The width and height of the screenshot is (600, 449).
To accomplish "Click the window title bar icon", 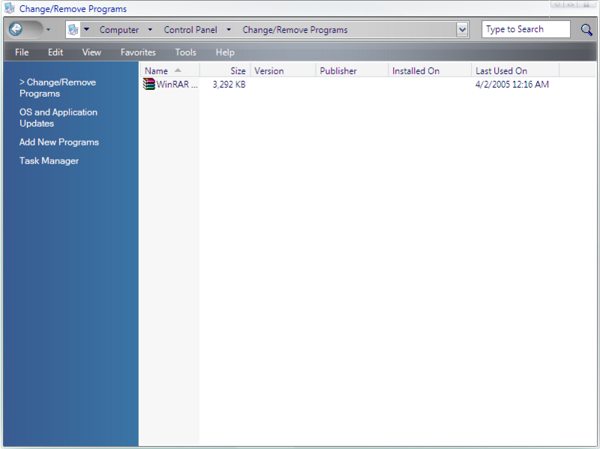I will (10, 8).
